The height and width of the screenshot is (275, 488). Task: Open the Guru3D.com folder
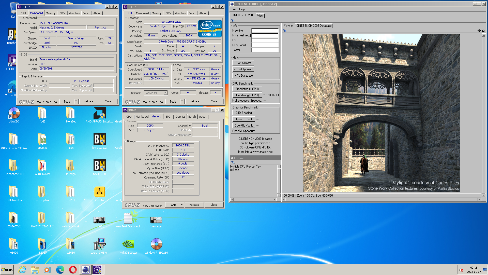(x=42, y=168)
